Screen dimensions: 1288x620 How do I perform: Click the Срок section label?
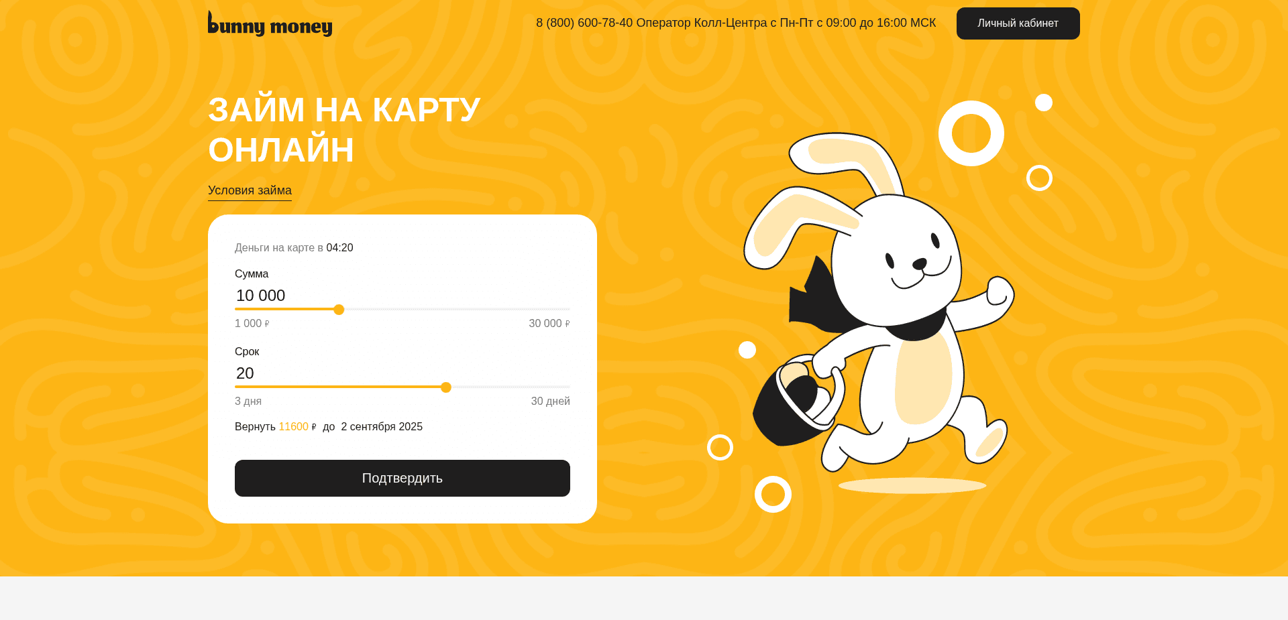(246, 351)
